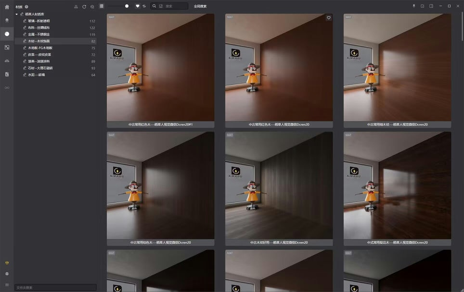This screenshot has height=292, width=464.
Task: Open the Home page in left sidebar
Action: pos(7,7)
